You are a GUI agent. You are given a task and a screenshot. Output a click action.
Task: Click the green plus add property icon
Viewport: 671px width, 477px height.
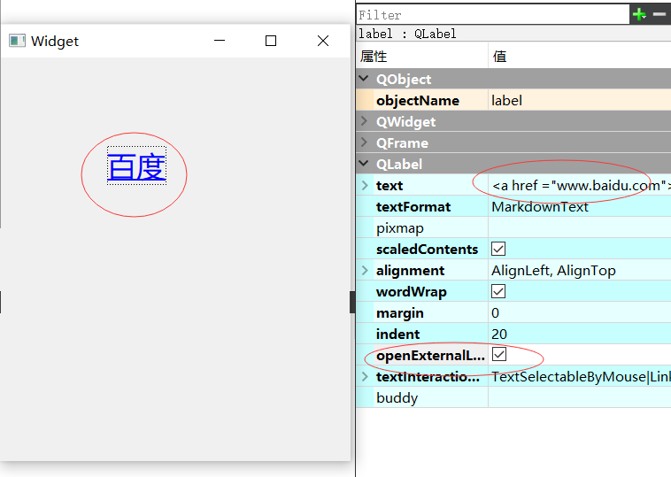click(x=639, y=14)
